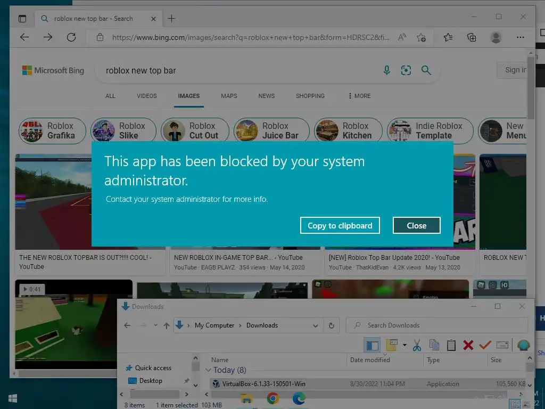Toggle navigation pane button in Downloads toolbar
545x409 pixels.
pos(372,345)
